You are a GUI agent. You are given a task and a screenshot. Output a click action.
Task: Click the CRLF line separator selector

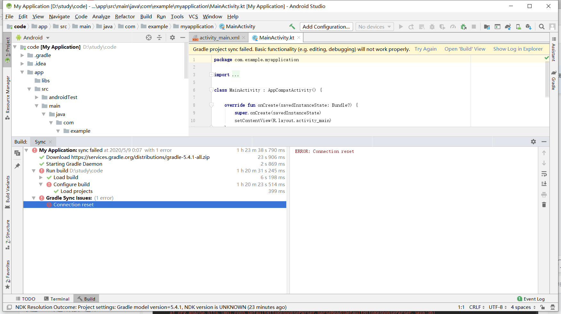pyautogui.click(x=477, y=307)
